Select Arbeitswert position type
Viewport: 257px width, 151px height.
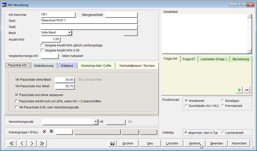click(186, 101)
